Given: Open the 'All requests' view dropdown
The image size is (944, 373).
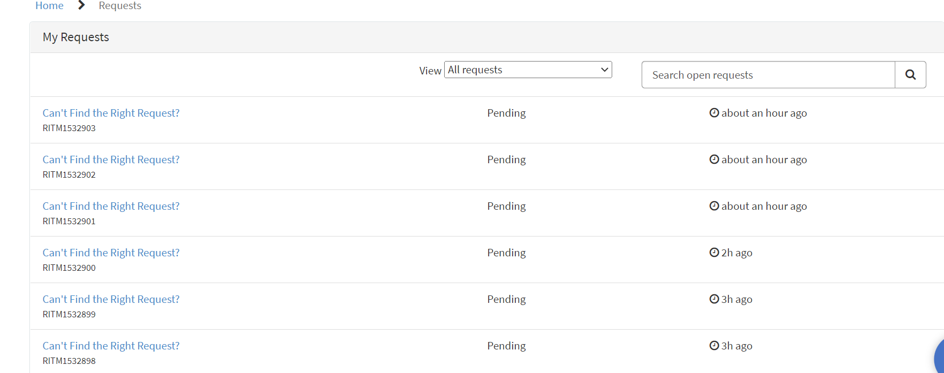Looking at the screenshot, I should click(x=528, y=70).
